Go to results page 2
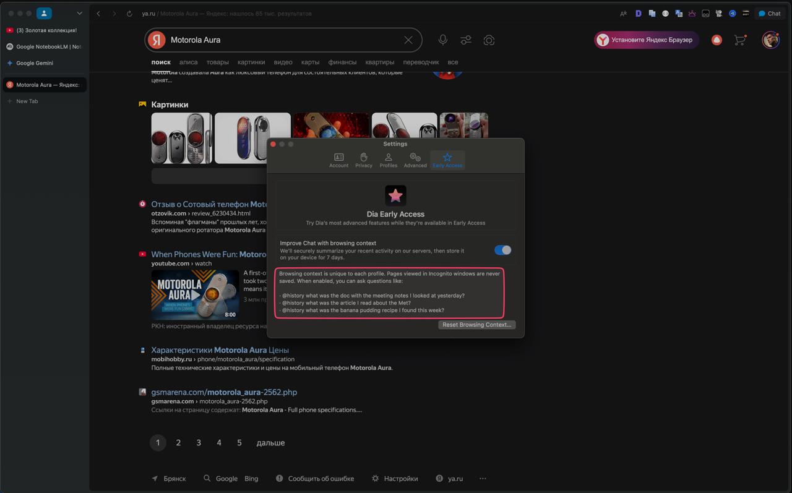This screenshot has width=792, height=493. [178, 443]
